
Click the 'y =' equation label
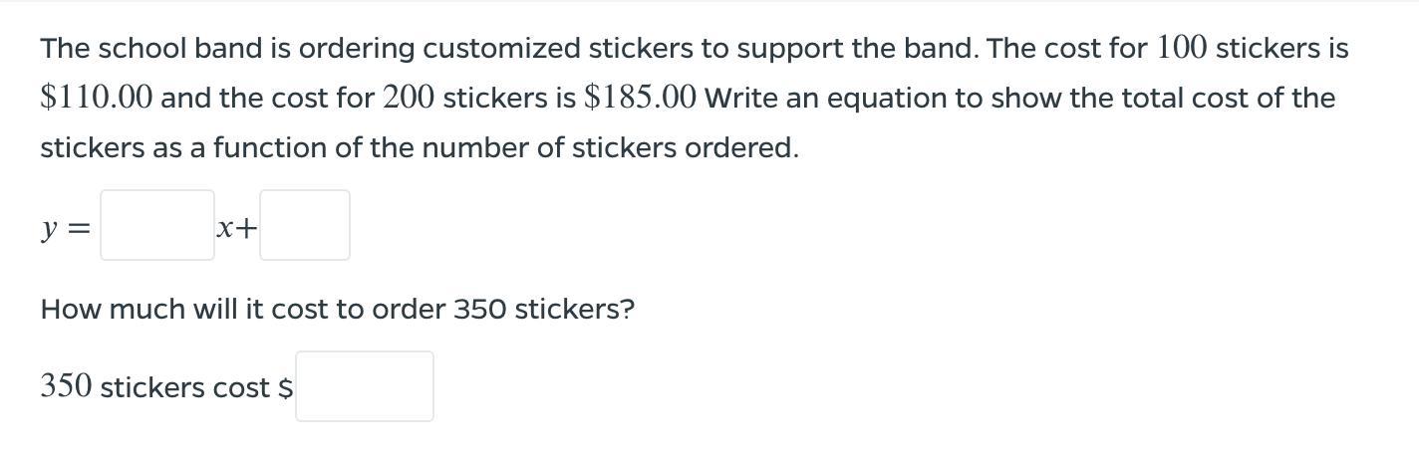[66, 229]
